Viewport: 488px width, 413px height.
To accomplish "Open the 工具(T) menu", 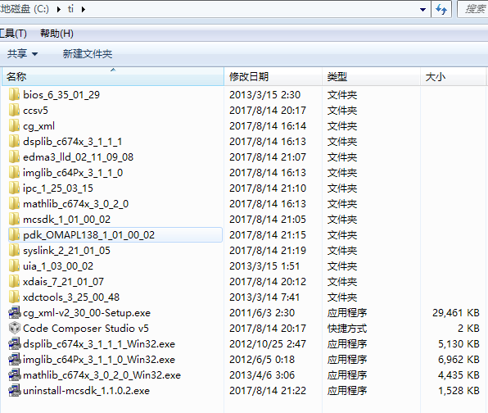I will click(13, 33).
